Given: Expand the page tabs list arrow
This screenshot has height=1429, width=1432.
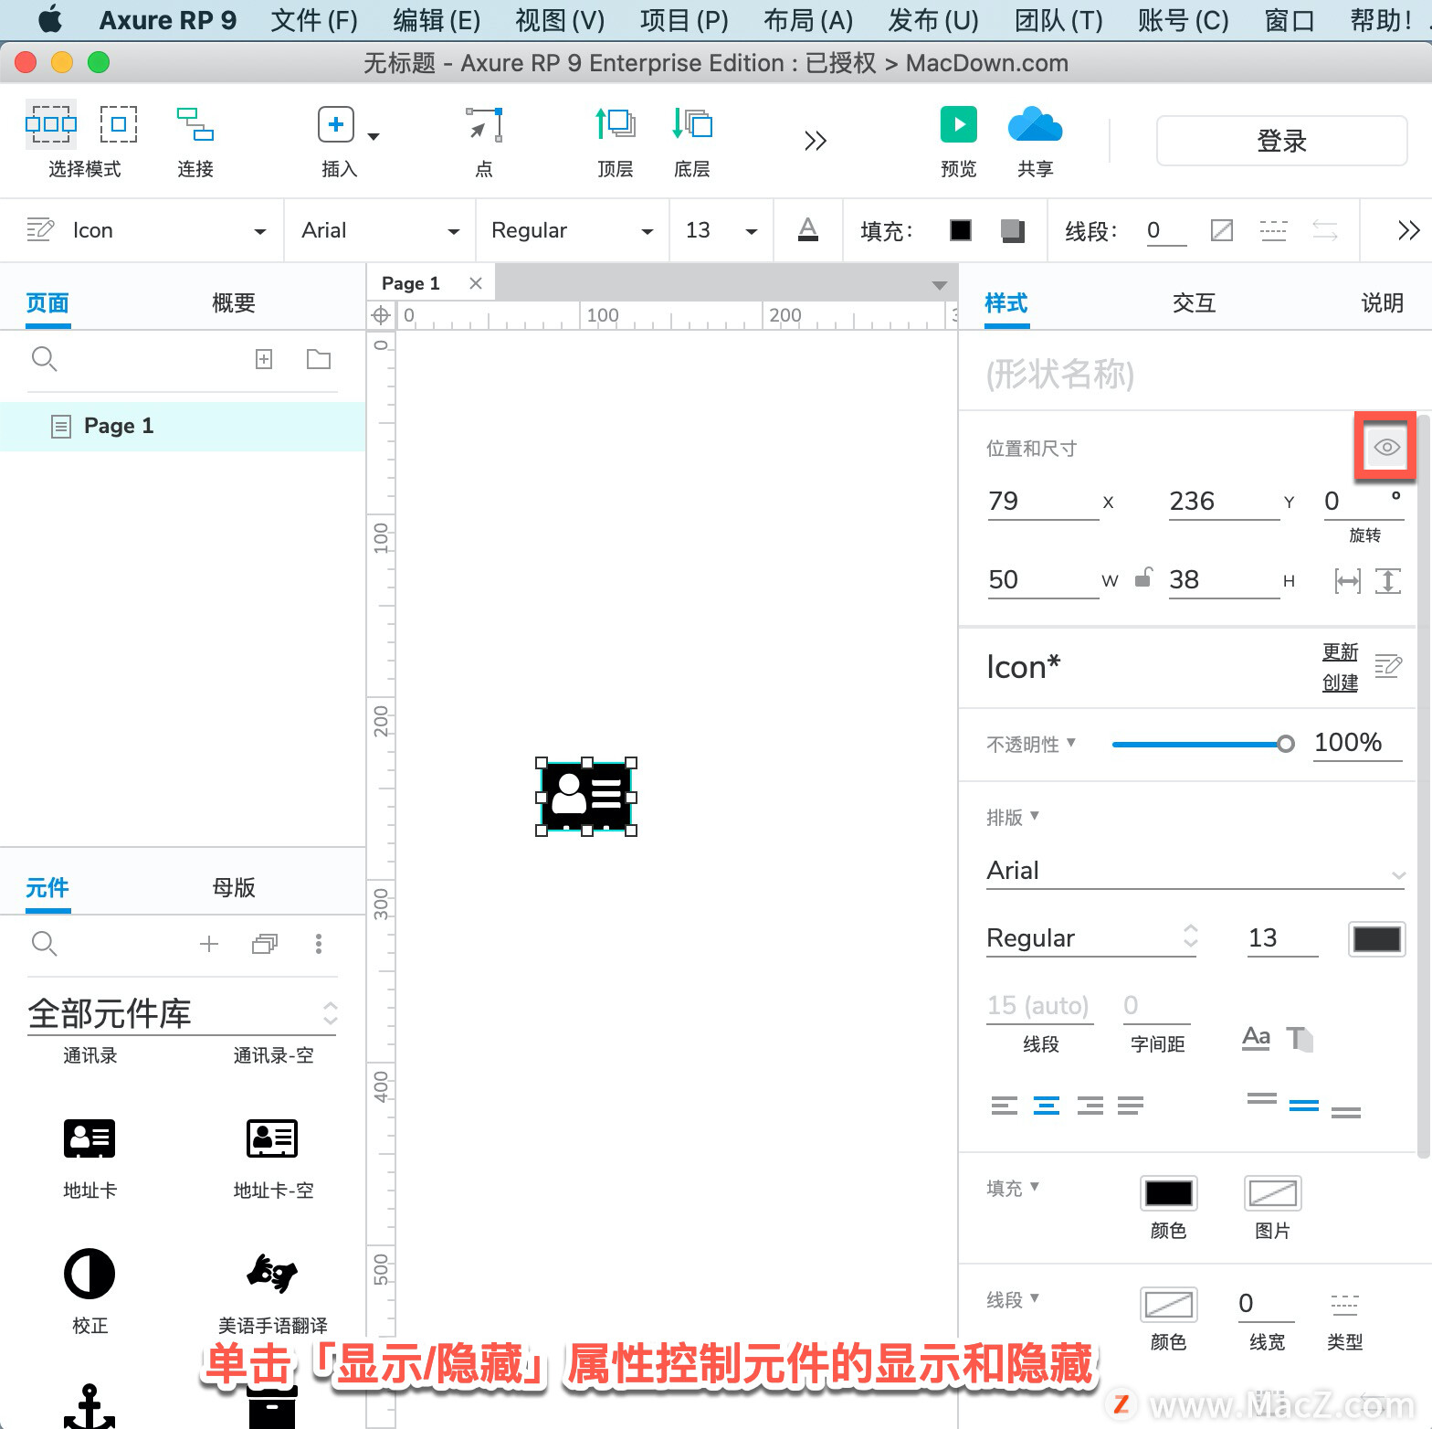Looking at the screenshot, I should 939,286.
